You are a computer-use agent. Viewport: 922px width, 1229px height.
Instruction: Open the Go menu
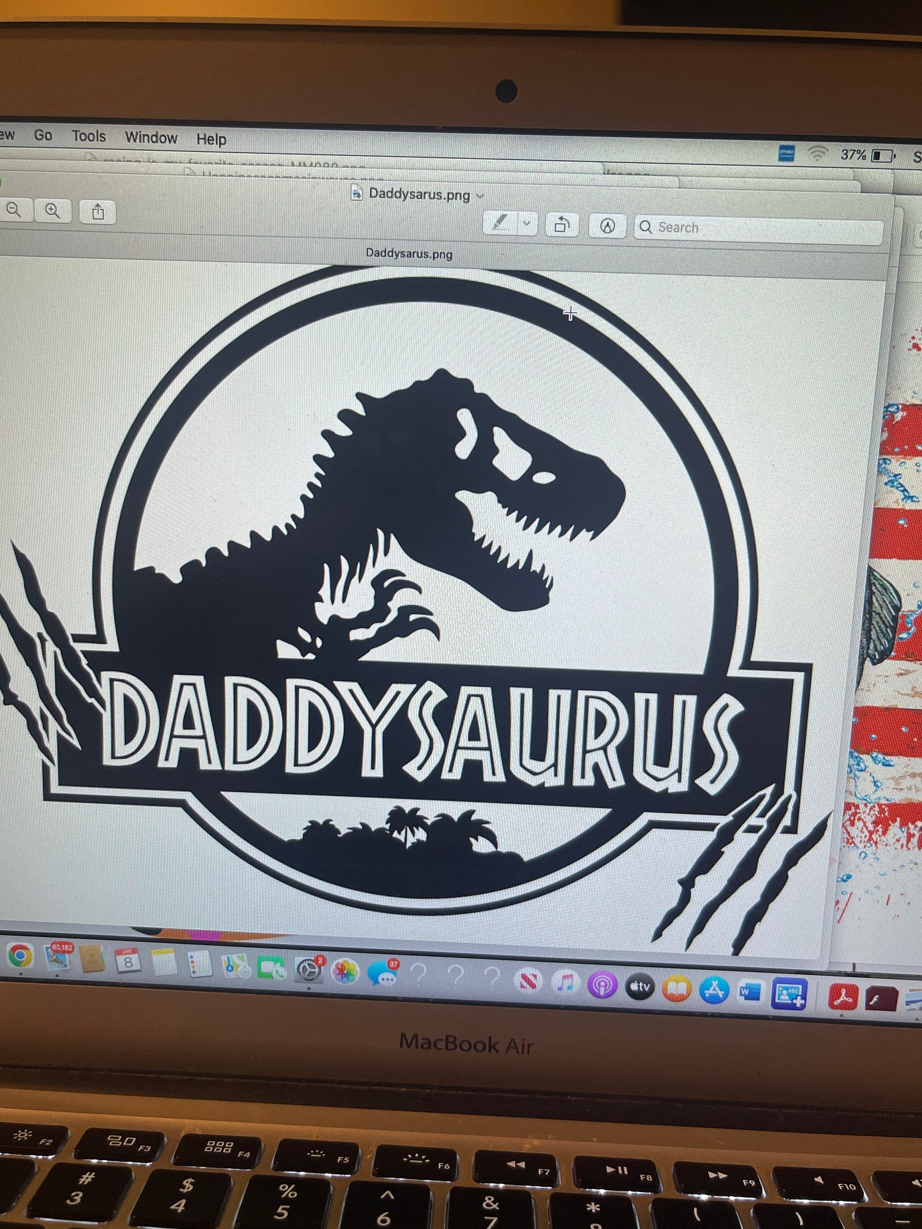43,135
